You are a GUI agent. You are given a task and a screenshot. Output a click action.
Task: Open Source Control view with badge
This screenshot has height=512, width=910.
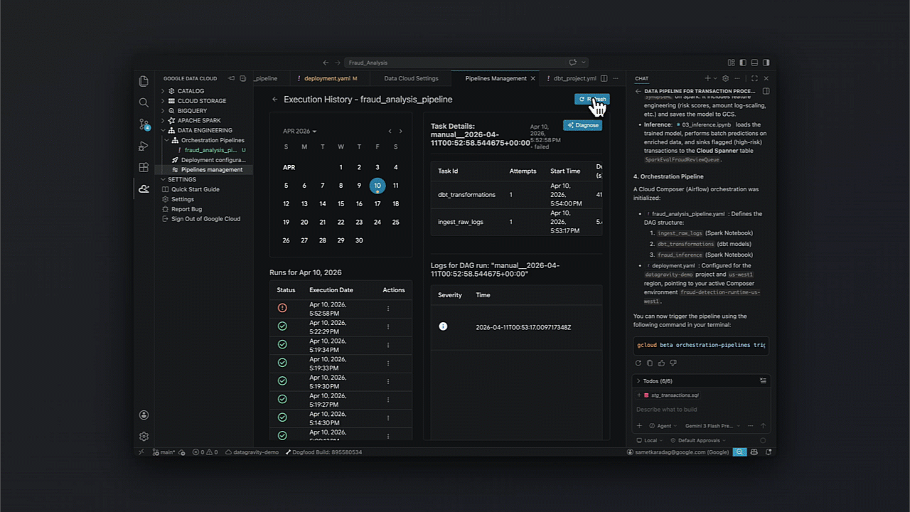coord(144,124)
